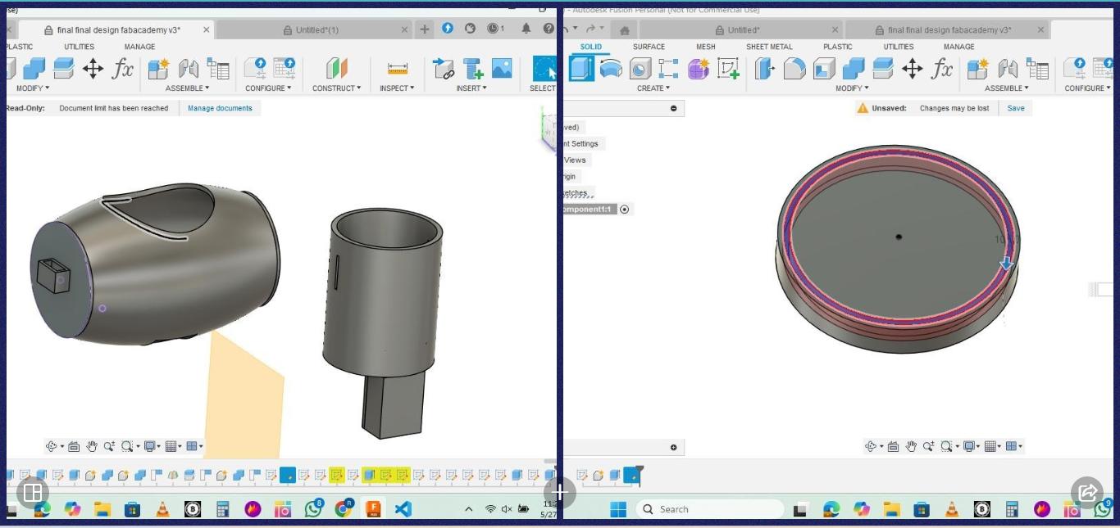The image size is (1120, 528).
Task: Click the Joint icon in right window
Action: pos(1008,69)
